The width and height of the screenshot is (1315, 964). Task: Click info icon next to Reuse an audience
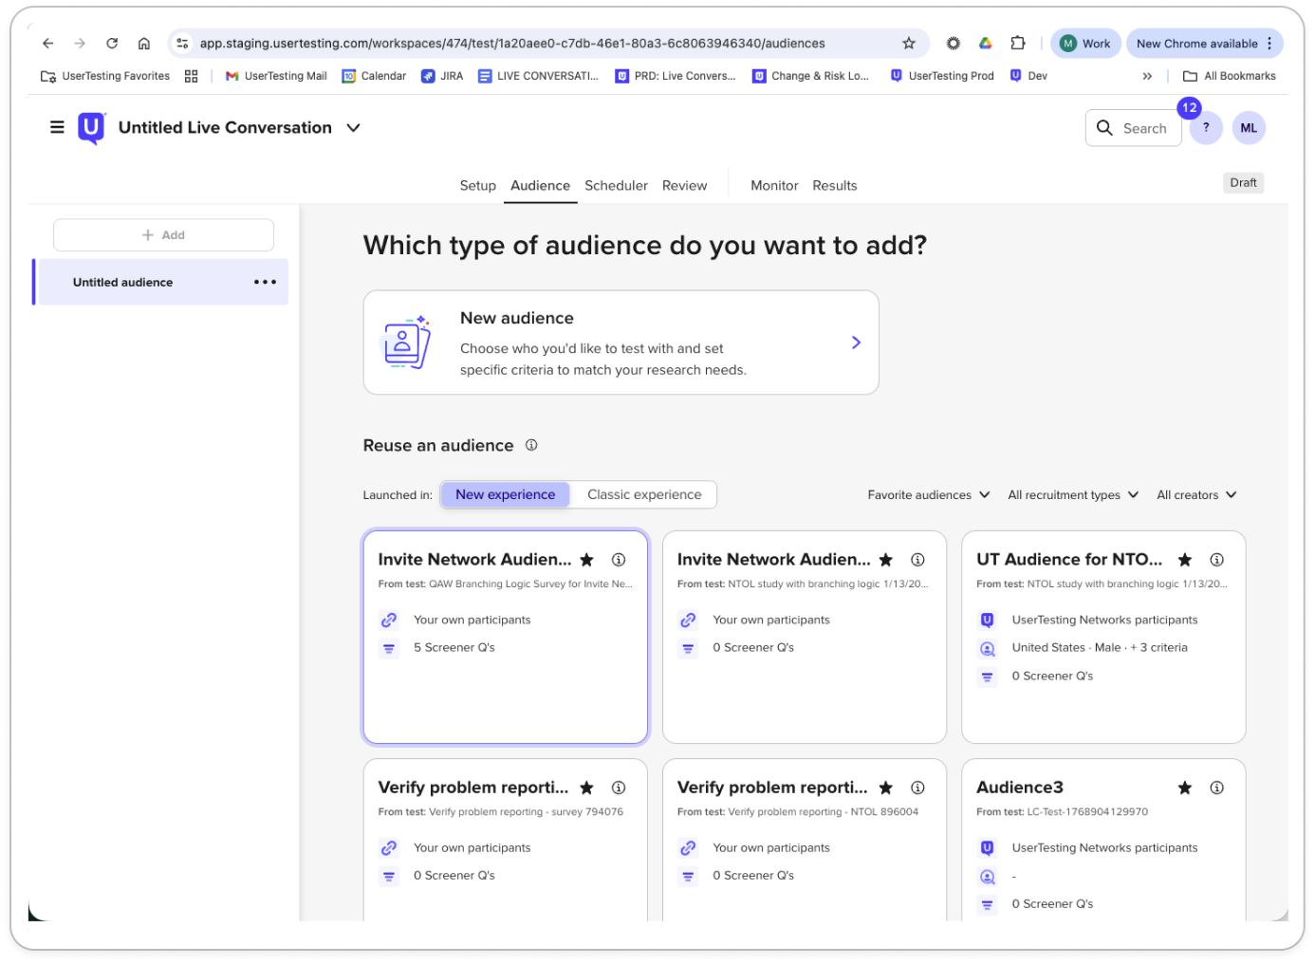[531, 445]
